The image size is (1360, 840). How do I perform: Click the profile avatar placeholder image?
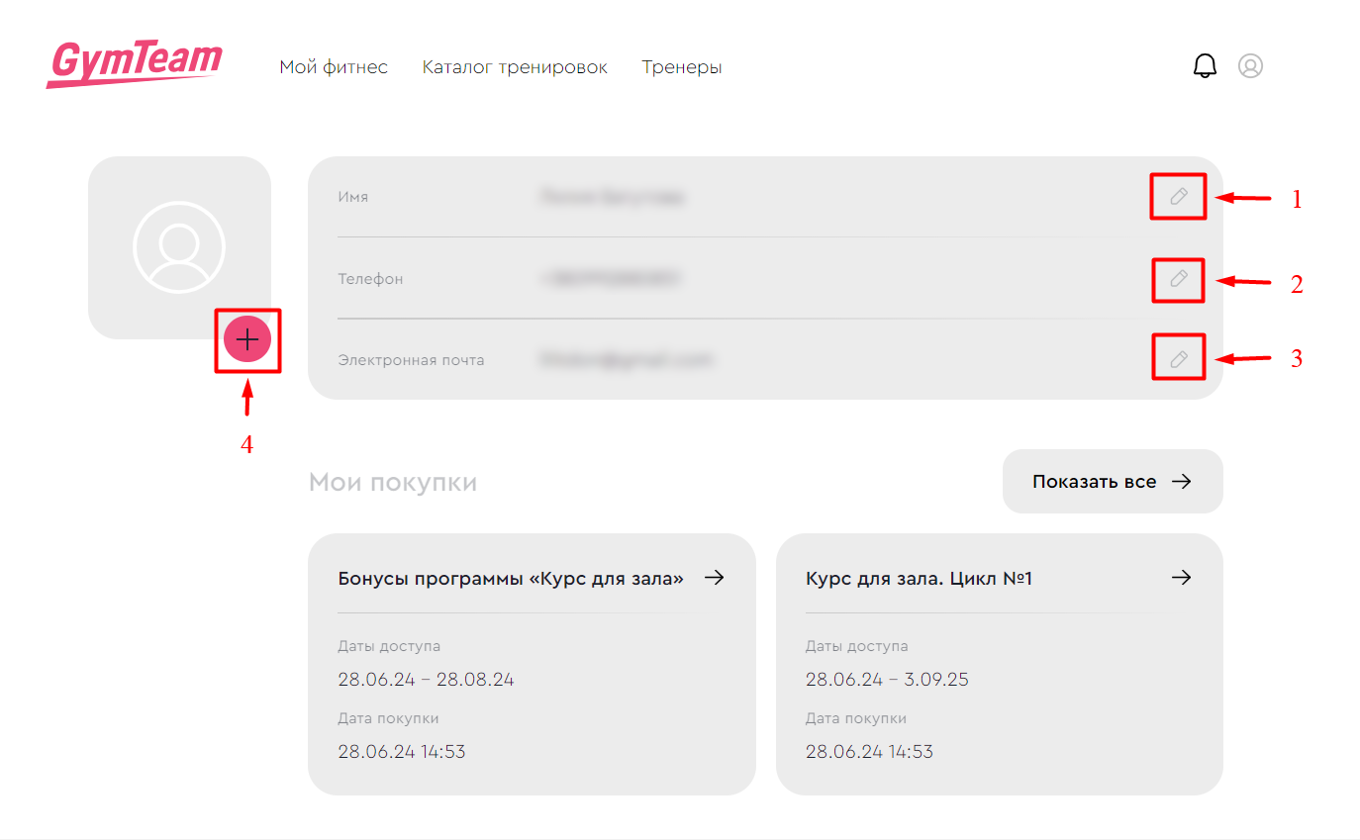(179, 247)
